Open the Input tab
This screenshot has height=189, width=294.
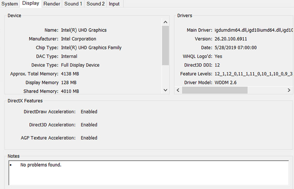[114, 4]
